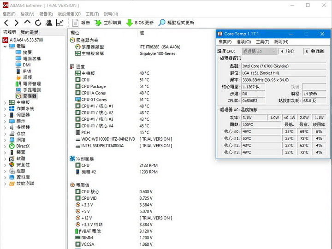Open the 處理器 #0 CPU dropdown
Screen dimensions: 332x249
pyautogui.click(x=259, y=51)
